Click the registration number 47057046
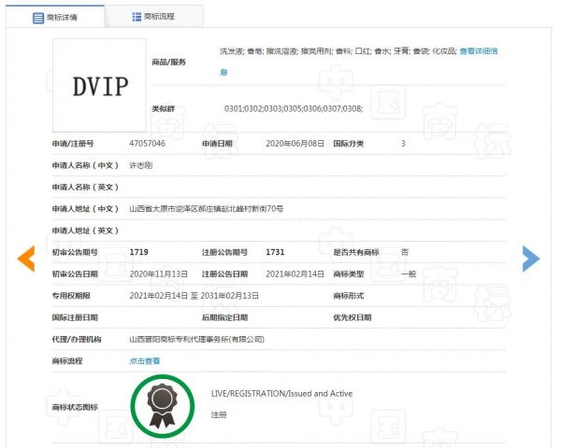 point(147,144)
